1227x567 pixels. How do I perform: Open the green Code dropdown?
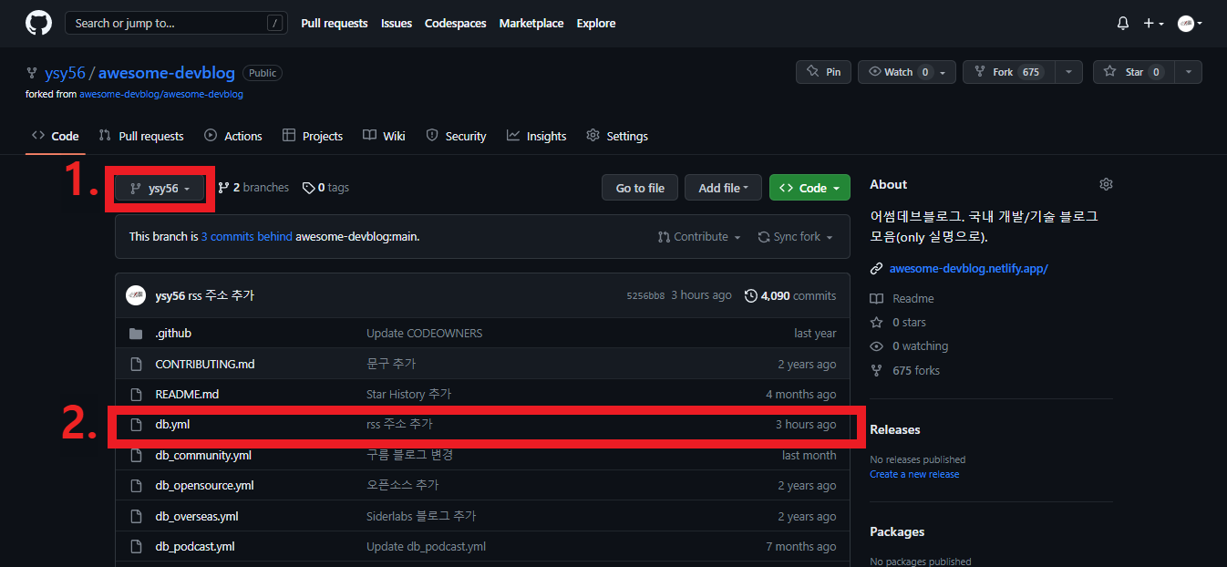(809, 188)
